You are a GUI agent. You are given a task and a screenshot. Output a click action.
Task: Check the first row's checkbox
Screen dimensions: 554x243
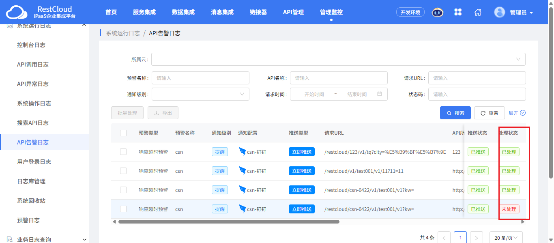(x=123, y=152)
